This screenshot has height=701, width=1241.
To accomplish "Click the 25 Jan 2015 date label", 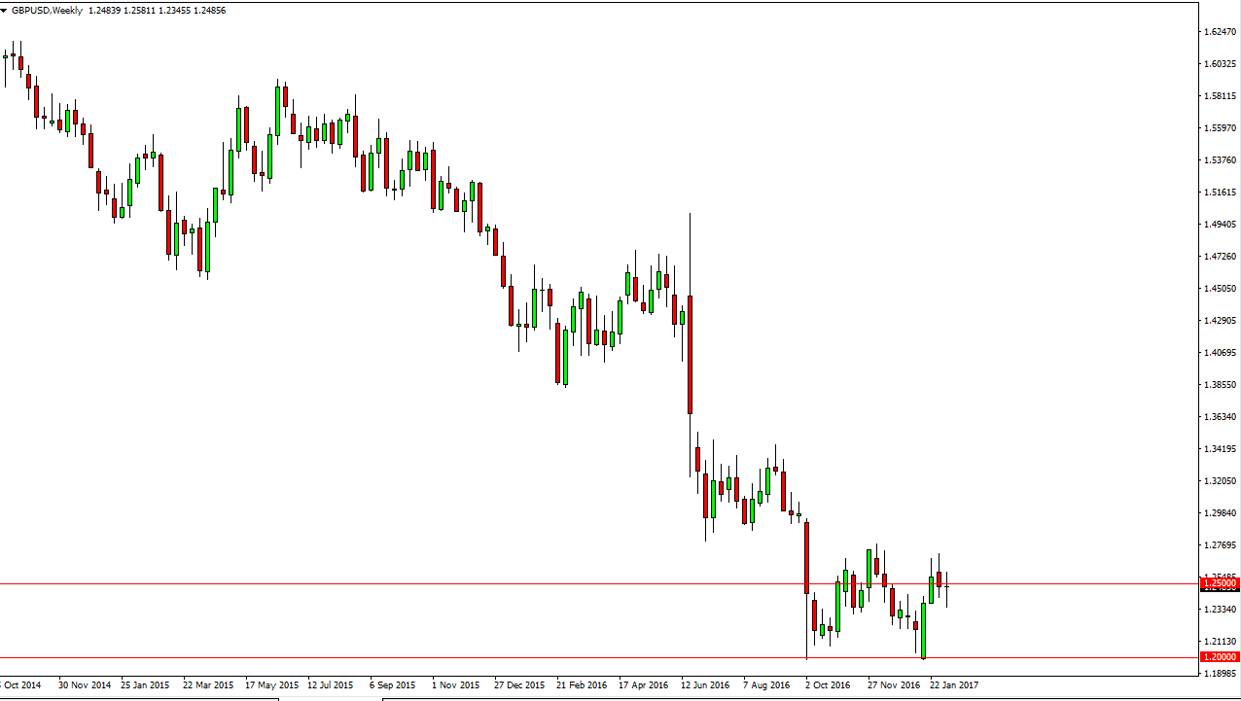I will pos(146,685).
